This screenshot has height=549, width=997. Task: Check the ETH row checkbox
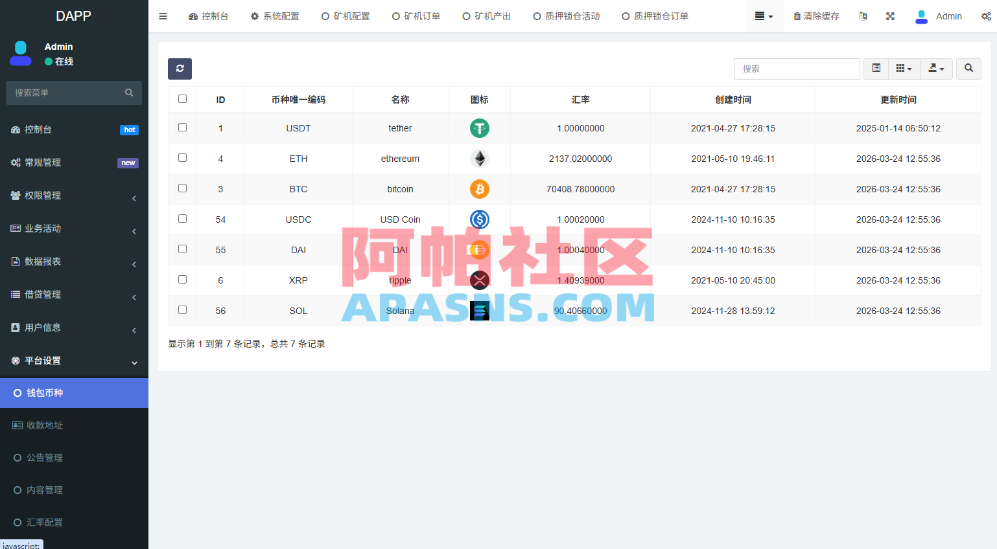182,158
